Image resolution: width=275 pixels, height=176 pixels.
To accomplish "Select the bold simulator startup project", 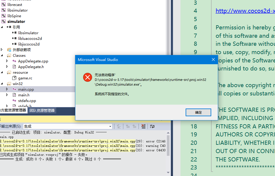I will 16,21.
